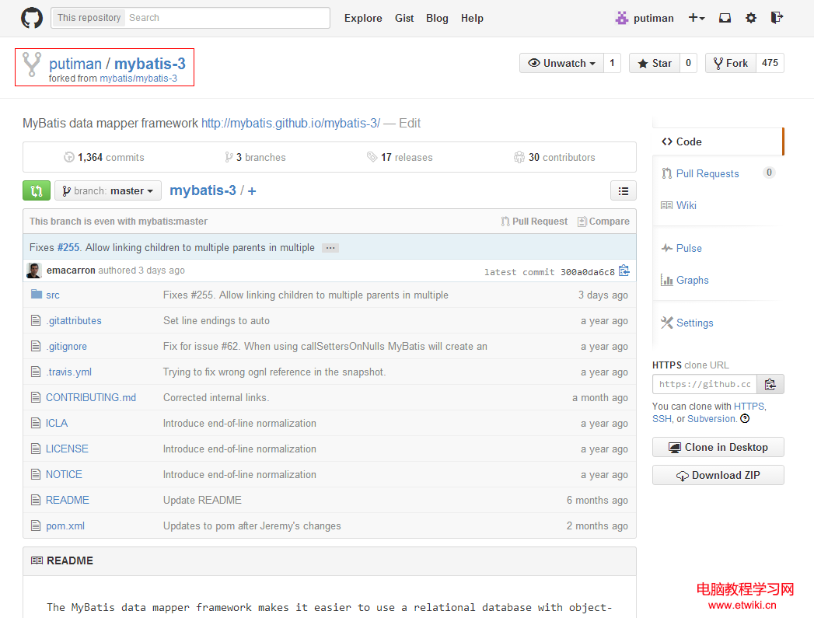Click Gist in the top navigation
The width and height of the screenshot is (814, 618).
pos(404,18)
